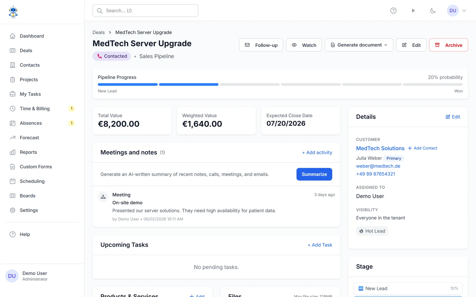
Task: Call +49 89 87654321 link
Action: (x=375, y=174)
